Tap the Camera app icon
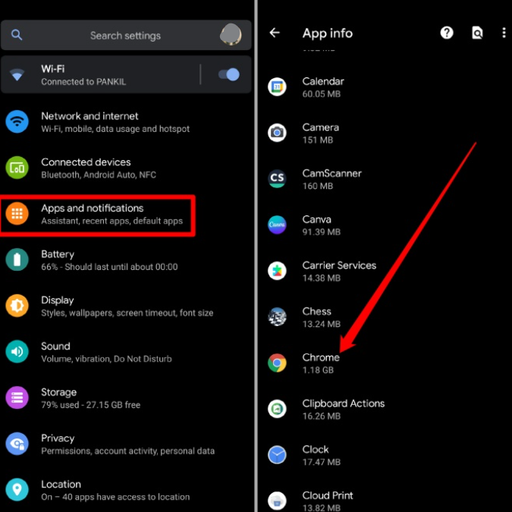Viewport: 512px width, 512px height. (x=277, y=133)
